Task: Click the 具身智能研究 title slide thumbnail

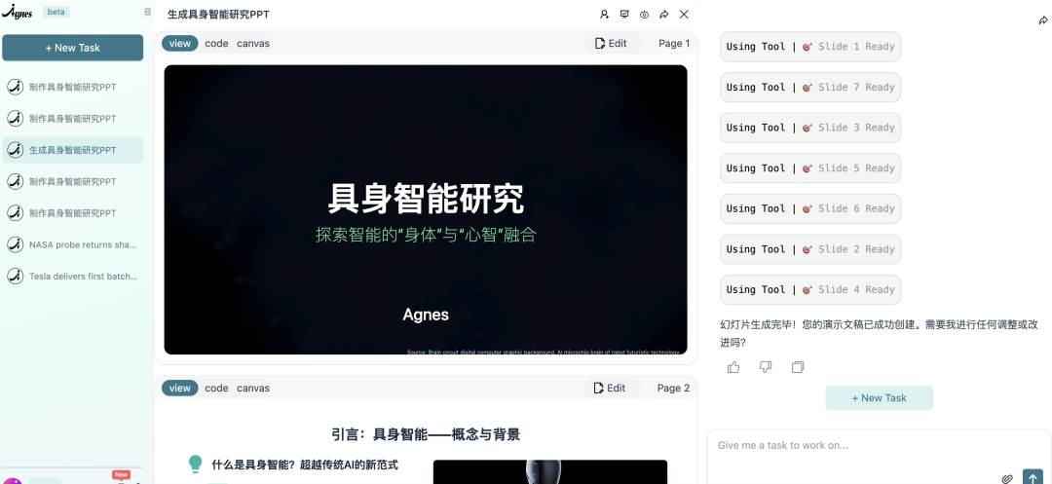Action: (426, 209)
